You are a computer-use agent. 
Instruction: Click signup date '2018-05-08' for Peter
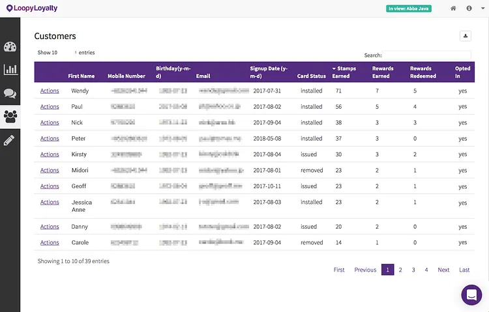[267, 138]
